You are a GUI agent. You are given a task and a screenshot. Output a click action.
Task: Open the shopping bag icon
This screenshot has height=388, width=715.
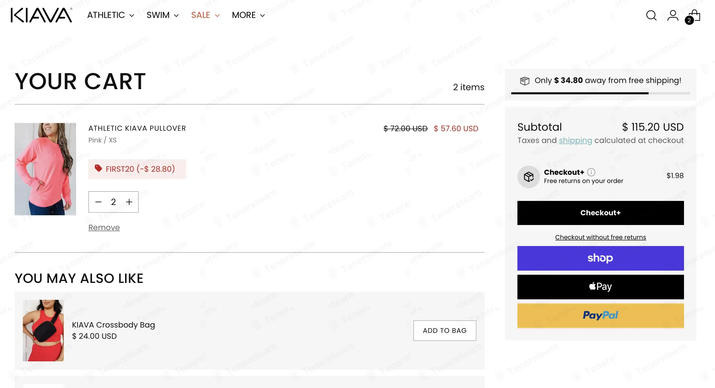pyautogui.click(x=693, y=16)
